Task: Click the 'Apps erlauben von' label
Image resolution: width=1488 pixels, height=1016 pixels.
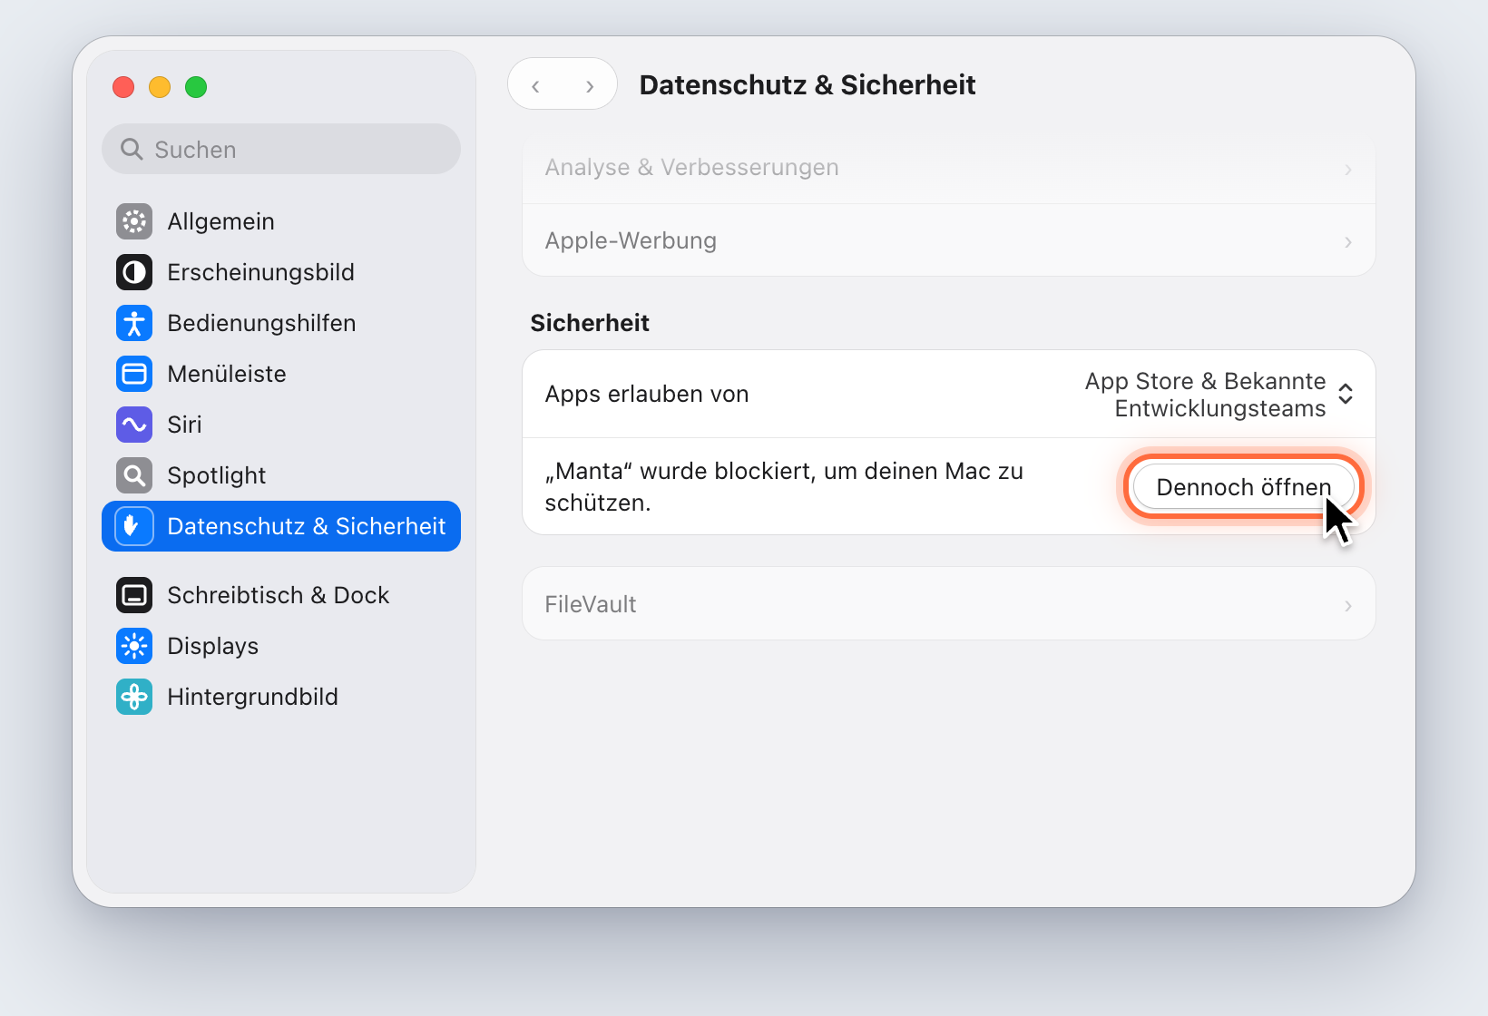Action: pyautogui.click(x=647, y=395)
